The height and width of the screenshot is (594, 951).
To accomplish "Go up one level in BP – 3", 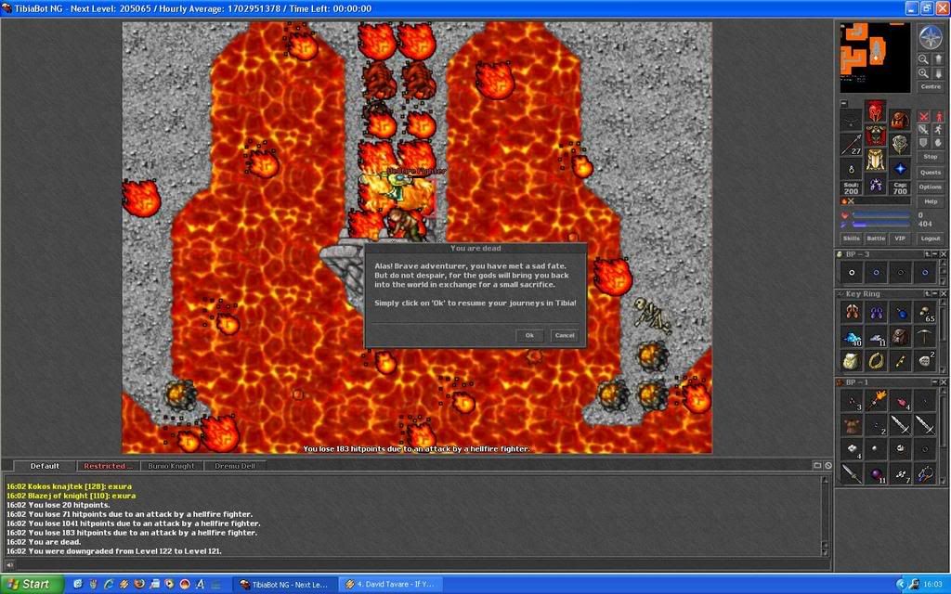I will [928, 254].
